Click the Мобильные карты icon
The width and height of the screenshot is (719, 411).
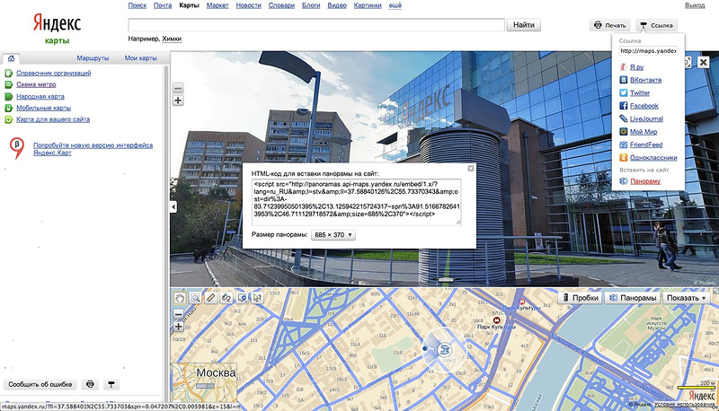point(8,108)
